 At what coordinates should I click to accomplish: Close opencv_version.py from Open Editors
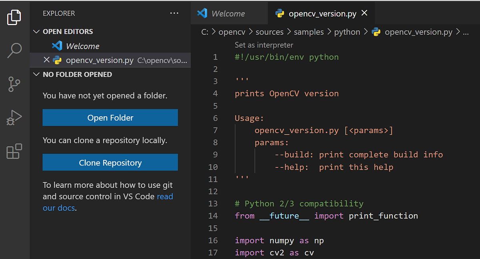pos(46,59)
